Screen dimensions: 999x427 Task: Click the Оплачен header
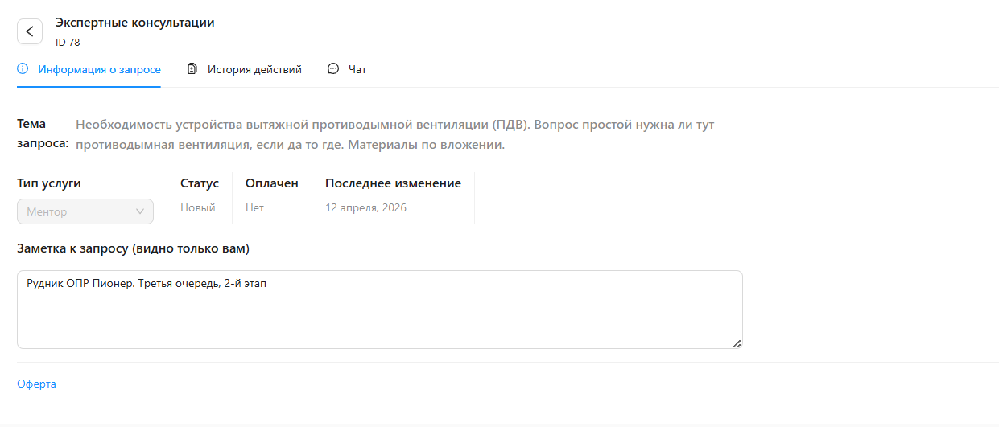272,183
